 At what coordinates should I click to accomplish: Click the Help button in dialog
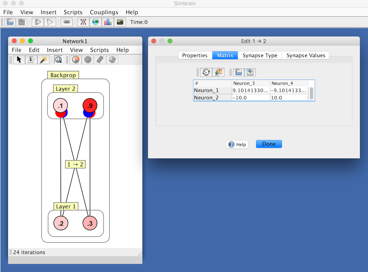click(237, 145)
